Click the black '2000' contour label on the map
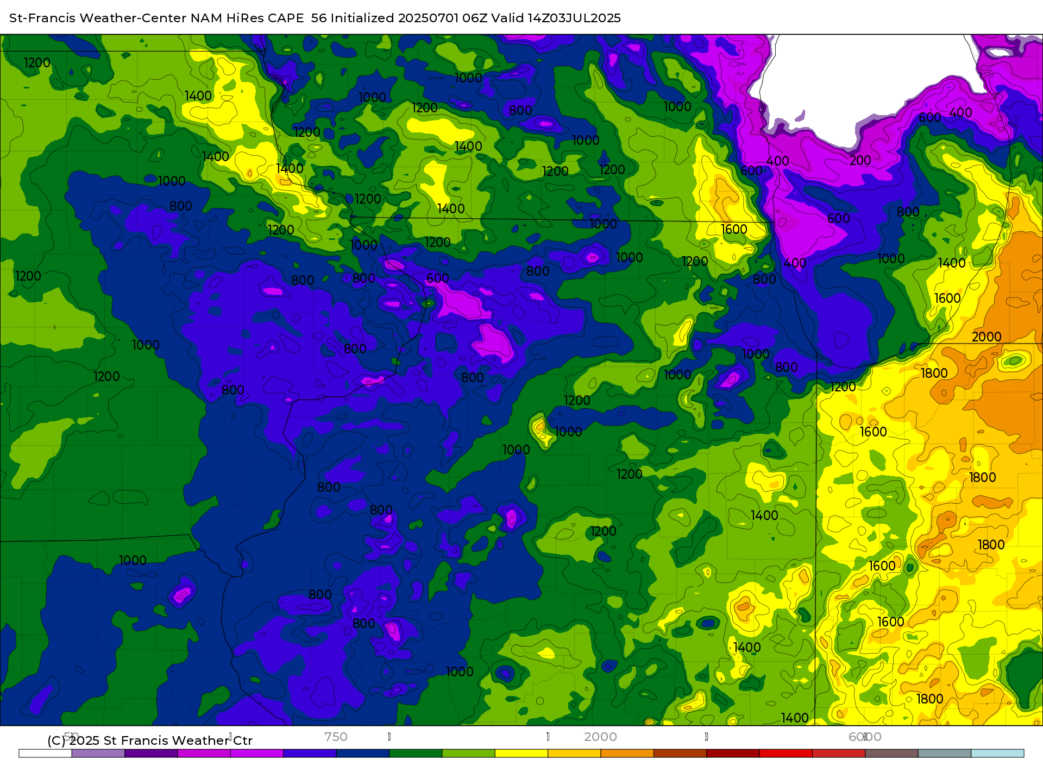This screenshot has height=760, width=1043. [x=987, y=337]
